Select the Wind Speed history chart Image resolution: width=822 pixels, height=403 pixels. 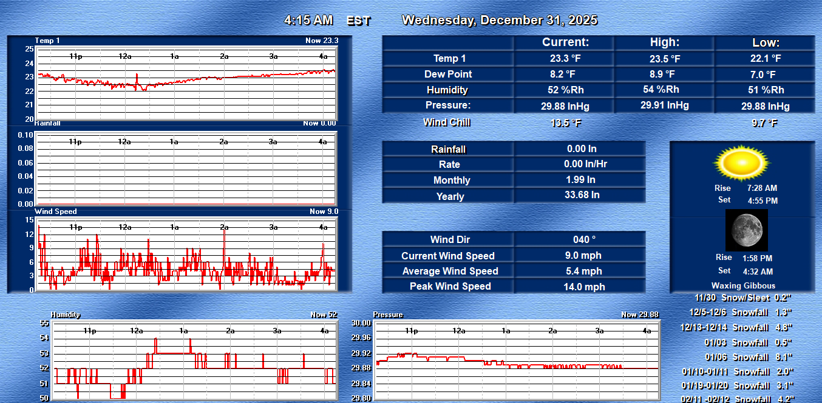point(186,255)
